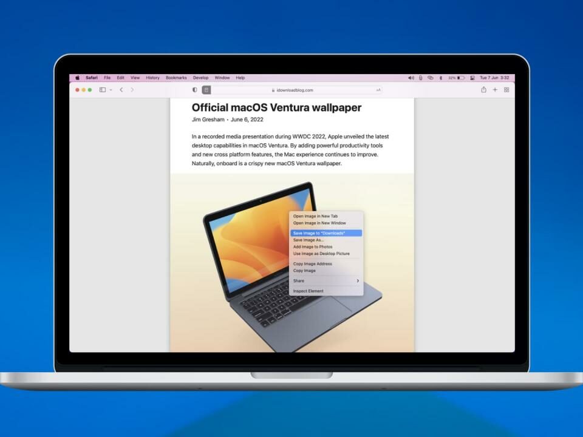Viewport: 583px width, 437px height.
Task: Expand the sidebar dropdown arrow
Action: pos(111,90)
